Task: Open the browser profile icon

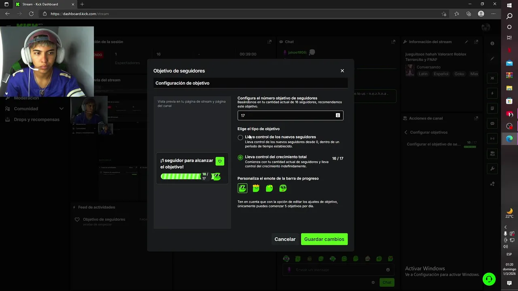Action: pos(481,14)
